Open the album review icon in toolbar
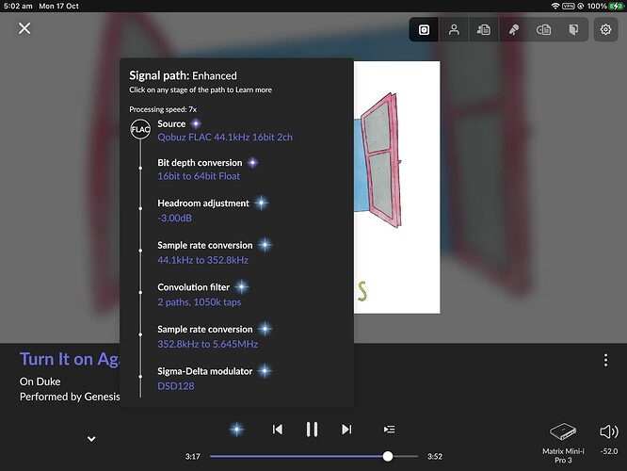The height and width of the screenshot is (471, 627). [x=543, y=29]
